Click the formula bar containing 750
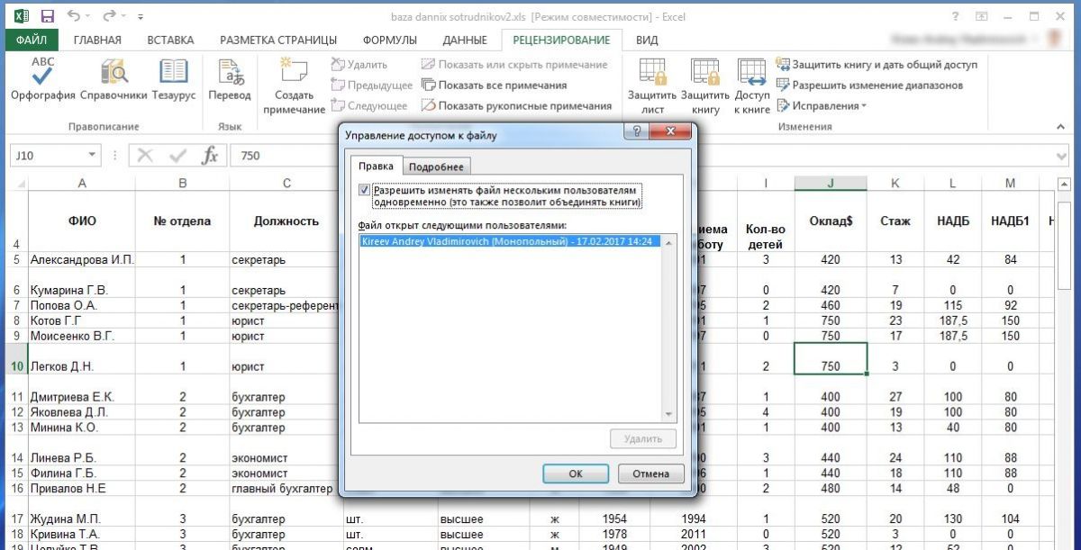Viewport: 1081px width, 550px height. tap(642, 155)
